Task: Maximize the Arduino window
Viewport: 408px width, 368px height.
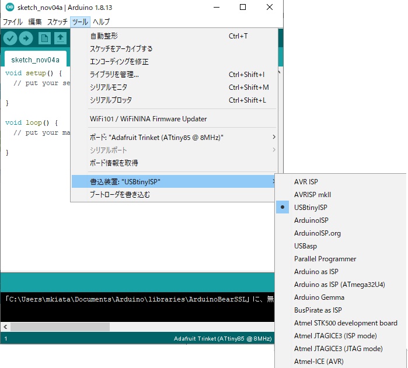Action: [242, 7]
